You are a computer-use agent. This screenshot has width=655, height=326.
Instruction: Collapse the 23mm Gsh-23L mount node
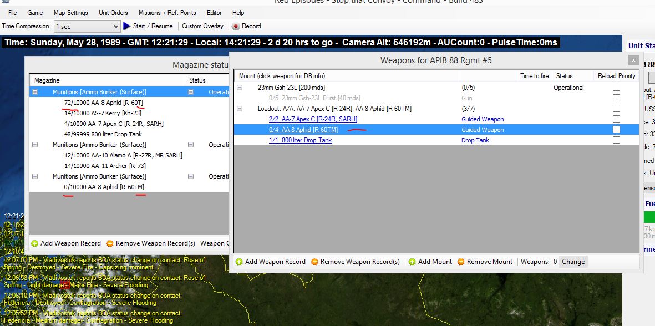[240, 88]
